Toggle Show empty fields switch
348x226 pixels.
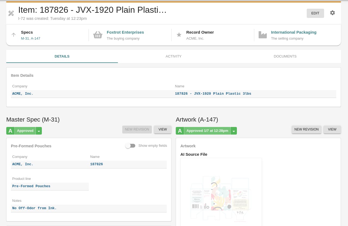pos(130,146)
